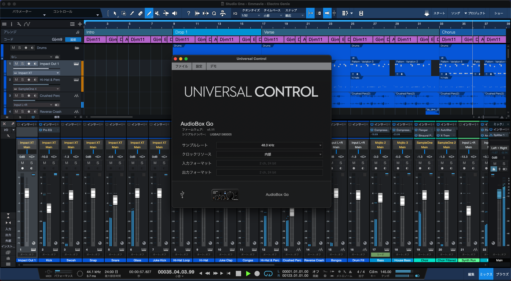
Task: Click the I/O button in the console sidebar
Action: pyautogui.click(x=6, y=130)
